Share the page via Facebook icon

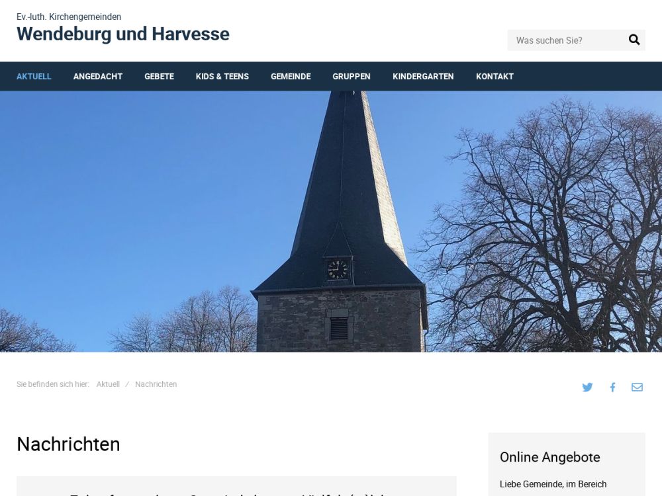[612, 388]
